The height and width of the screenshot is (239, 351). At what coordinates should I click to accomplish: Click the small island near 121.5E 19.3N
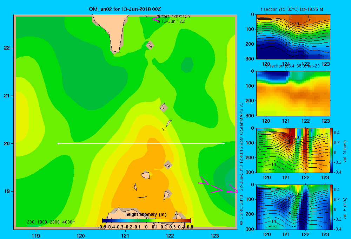click(146, 175)
